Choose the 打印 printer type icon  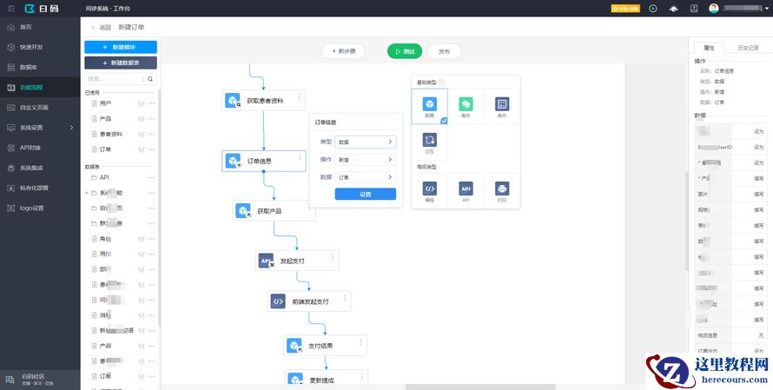tap(502, 191)
